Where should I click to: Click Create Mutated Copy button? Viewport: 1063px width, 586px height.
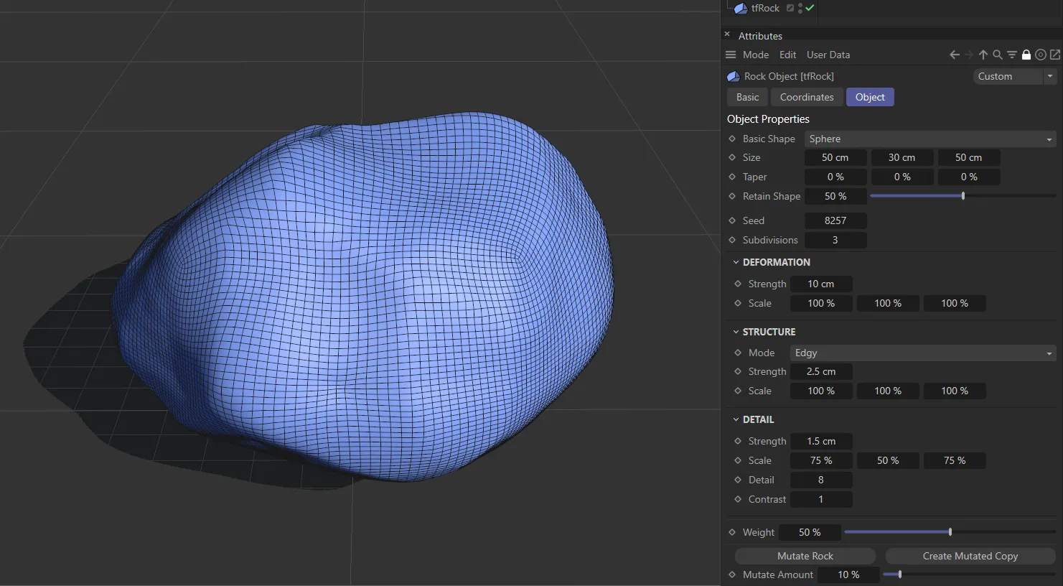point(970,556)
